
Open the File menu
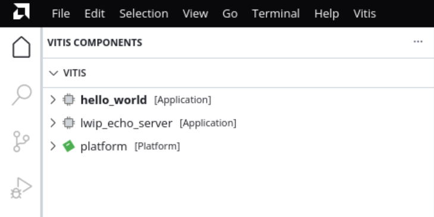(x=61, y=14)
